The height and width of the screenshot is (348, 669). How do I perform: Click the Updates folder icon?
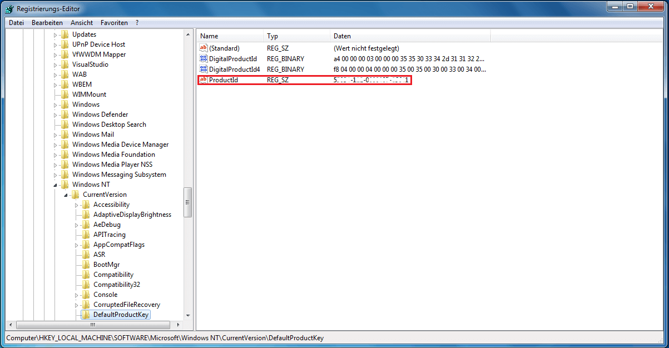pyautogui.click(x=65, y=34)
